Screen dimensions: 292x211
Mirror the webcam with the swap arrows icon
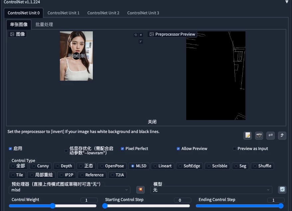270,136
